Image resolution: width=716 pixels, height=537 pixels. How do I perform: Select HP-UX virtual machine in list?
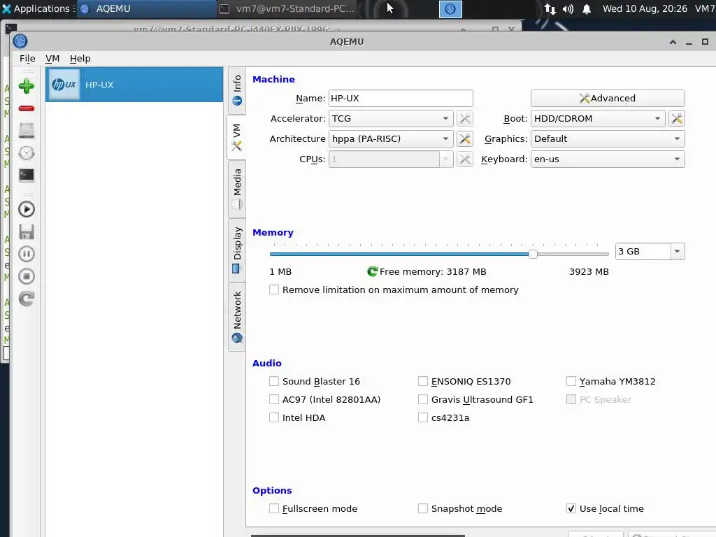pyautogui.click(x=134, y=85)
